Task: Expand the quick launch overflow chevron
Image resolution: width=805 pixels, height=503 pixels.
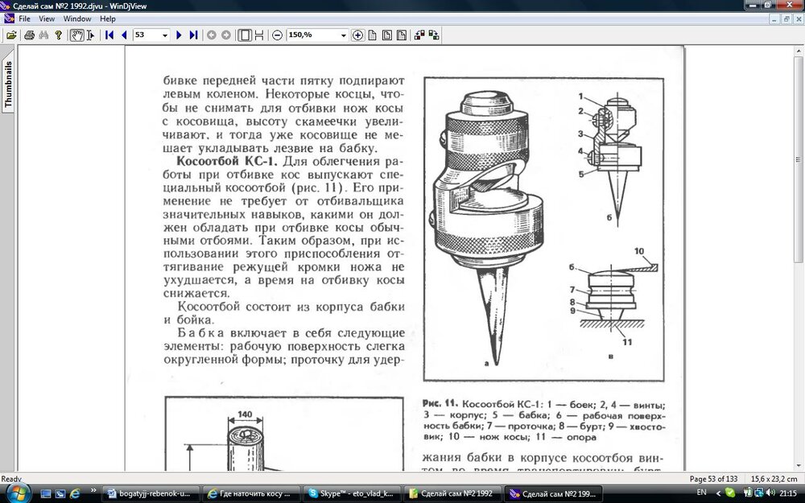Action: [x=93, y=491]
